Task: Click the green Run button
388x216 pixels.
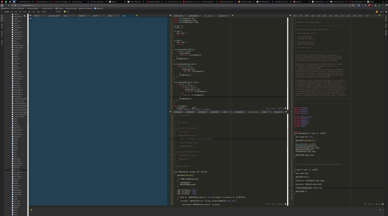Action: [66, 12]
